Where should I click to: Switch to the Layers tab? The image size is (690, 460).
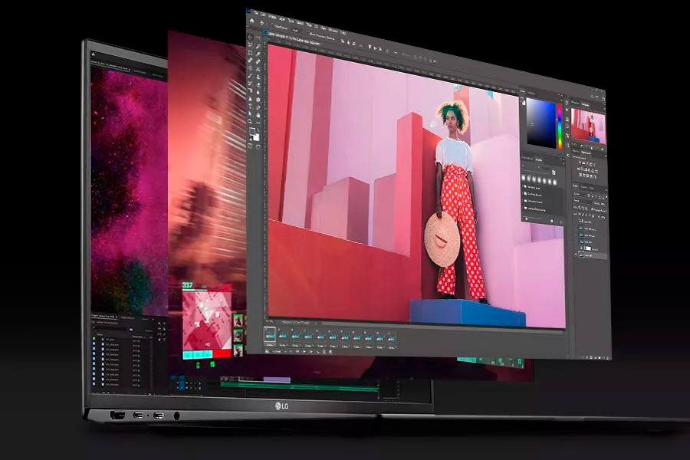[576, 186]
